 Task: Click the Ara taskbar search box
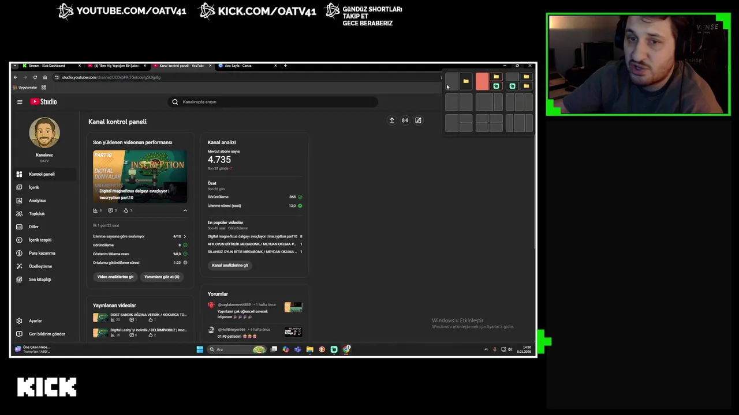click(x=237, y=349)
